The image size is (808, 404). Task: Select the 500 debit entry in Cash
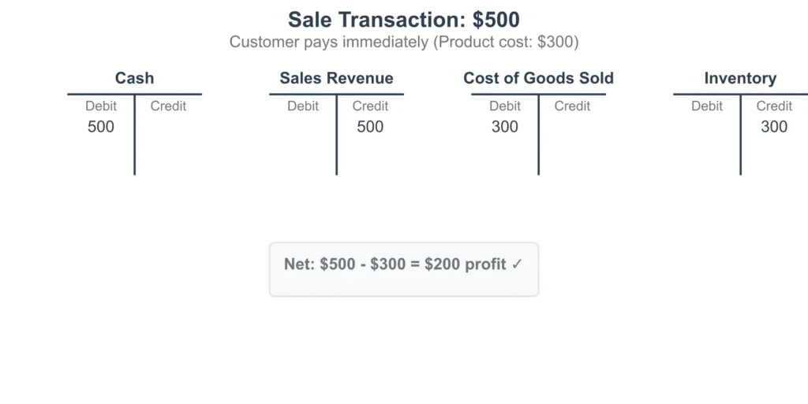101,126
